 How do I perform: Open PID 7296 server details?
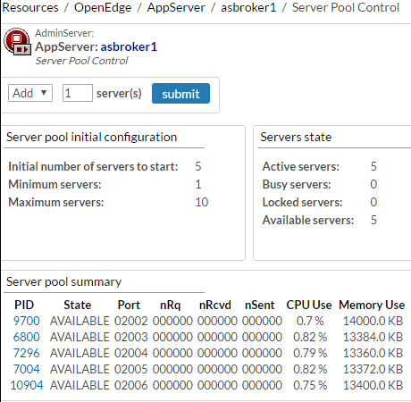27,353
